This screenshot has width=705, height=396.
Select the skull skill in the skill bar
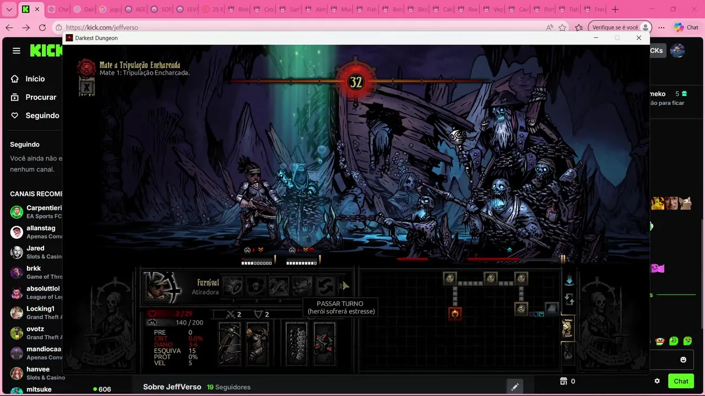pyautogui.click(x=256, y=286)
